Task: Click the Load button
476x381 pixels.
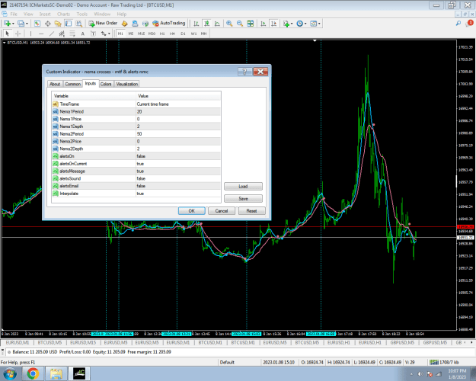Action: point(243,186)
